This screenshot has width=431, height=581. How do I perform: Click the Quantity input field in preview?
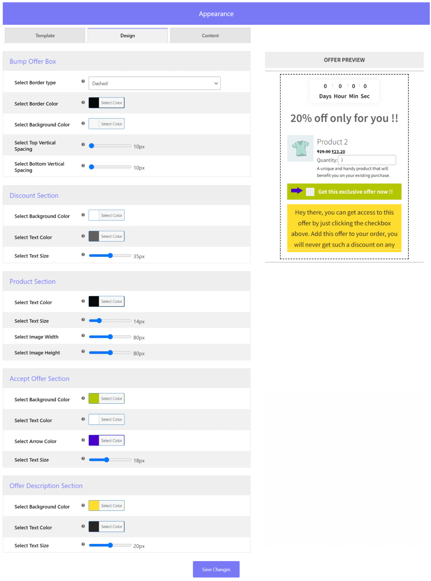(x=367, y=160)
